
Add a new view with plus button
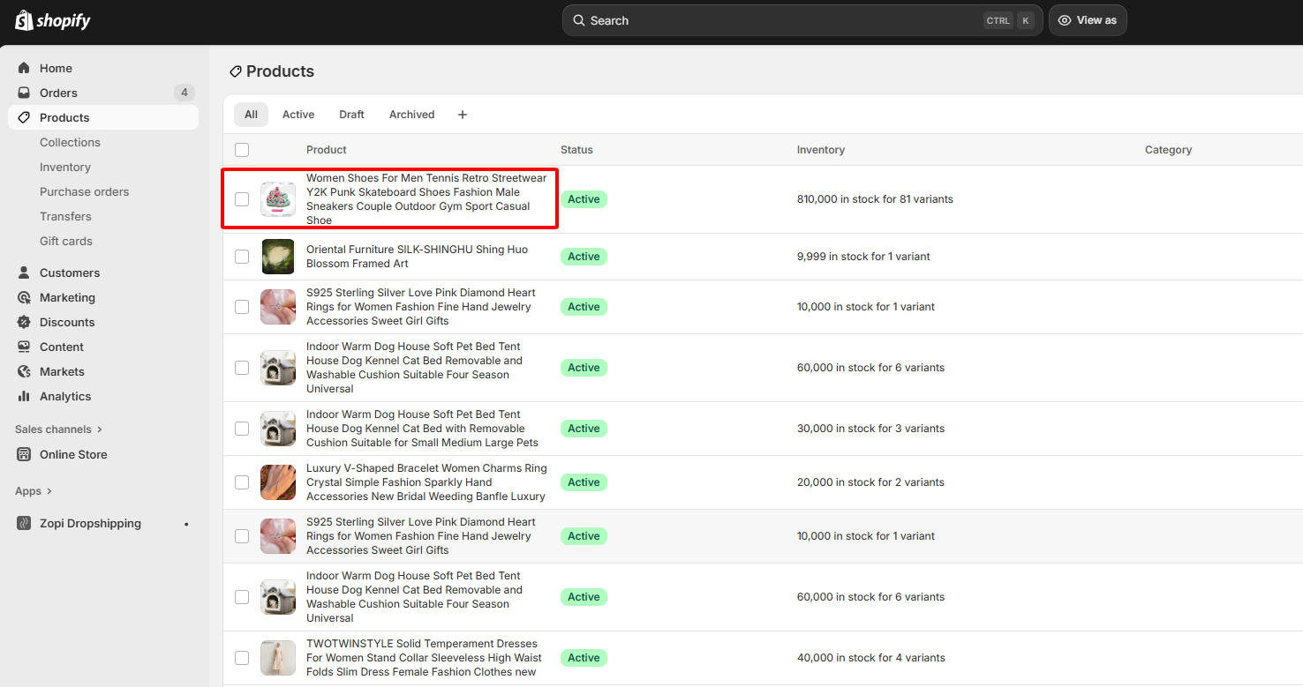click(462, 115)
